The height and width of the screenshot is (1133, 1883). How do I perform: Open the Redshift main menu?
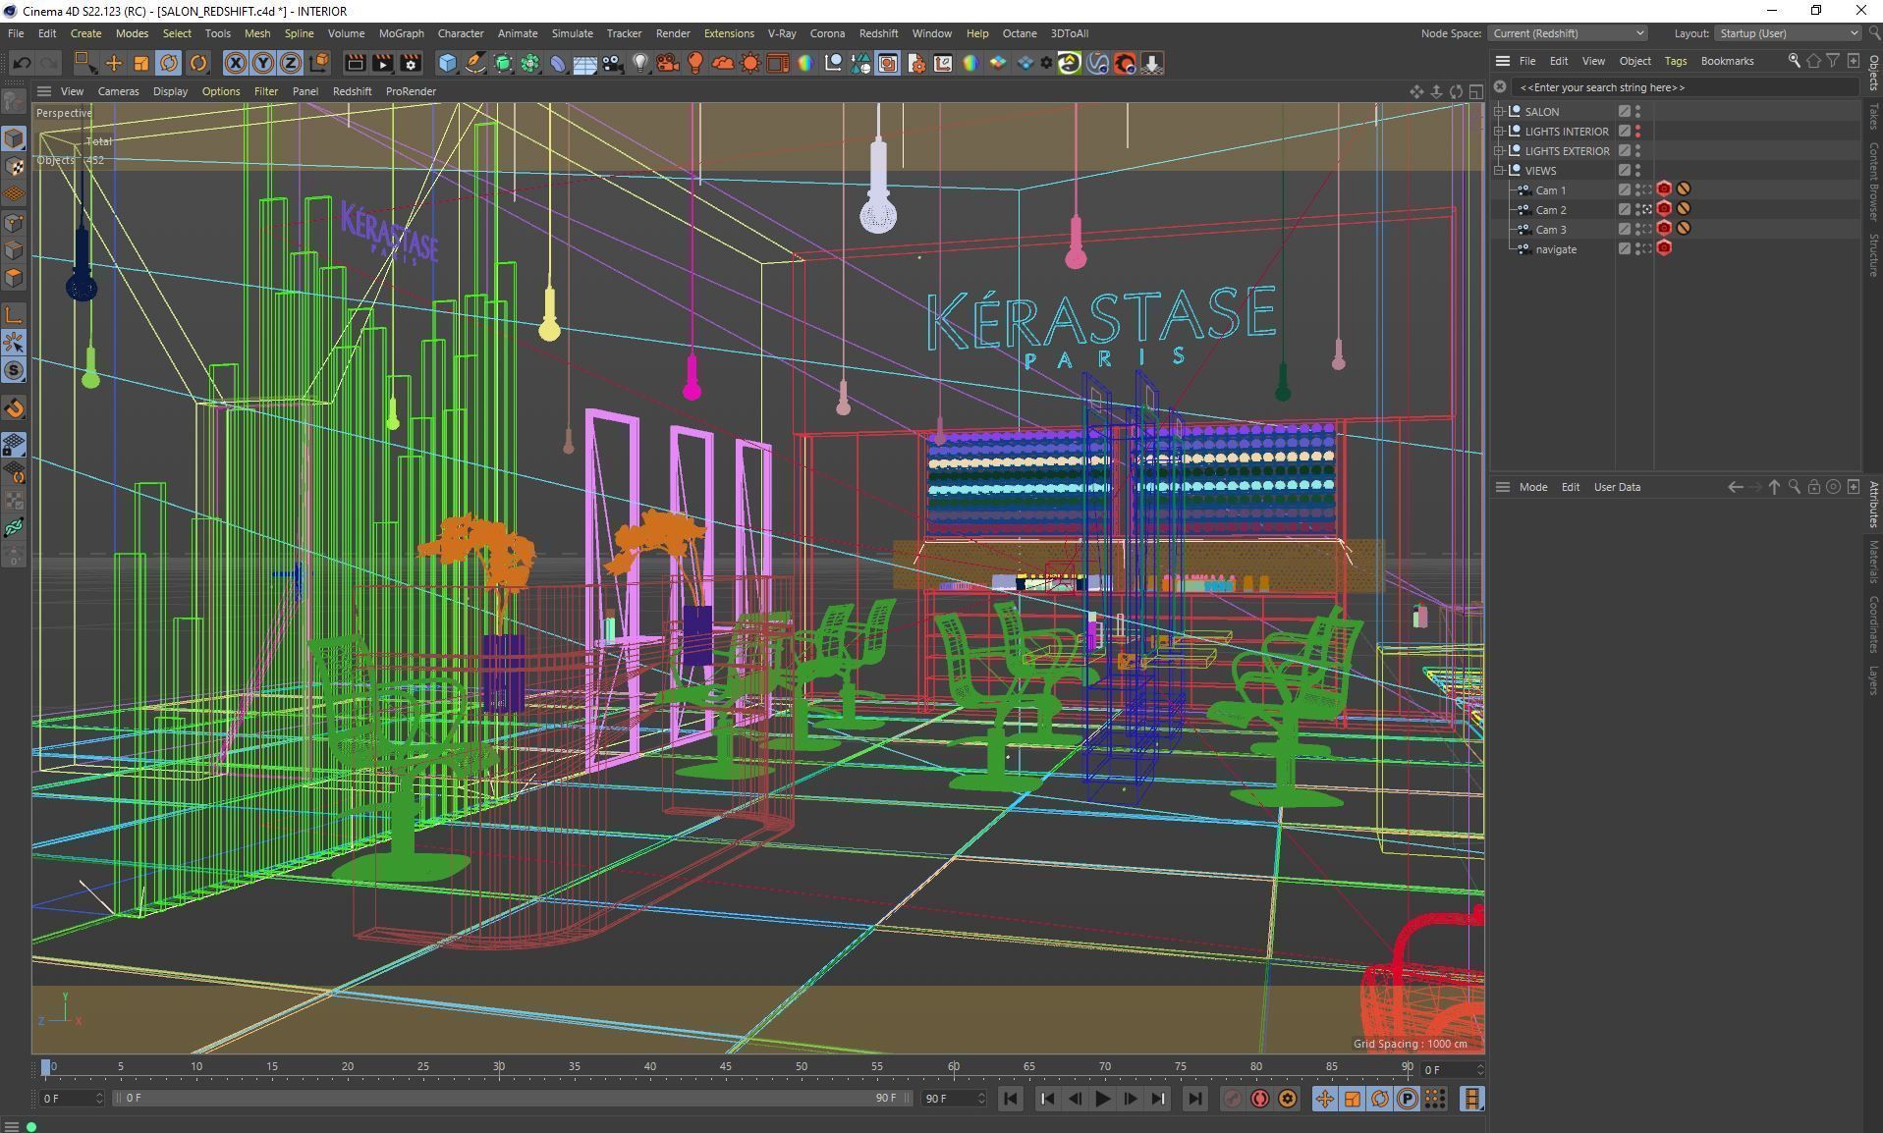(x=878, y=33)
